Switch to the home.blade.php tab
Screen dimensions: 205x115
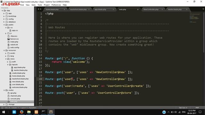click(x=52, y=10)
